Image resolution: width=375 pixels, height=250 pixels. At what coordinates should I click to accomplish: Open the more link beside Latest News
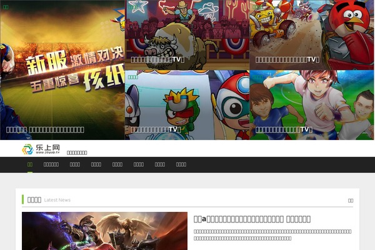(x=351, y=201)
